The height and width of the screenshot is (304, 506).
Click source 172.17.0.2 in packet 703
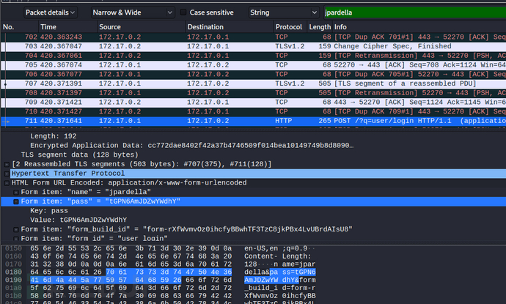click(120, 46)
